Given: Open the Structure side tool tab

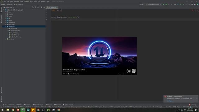Looking at the screenshot, I should tap(1, 90).
